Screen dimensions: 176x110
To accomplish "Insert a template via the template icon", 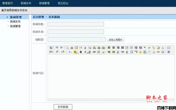I will [76, 48].
